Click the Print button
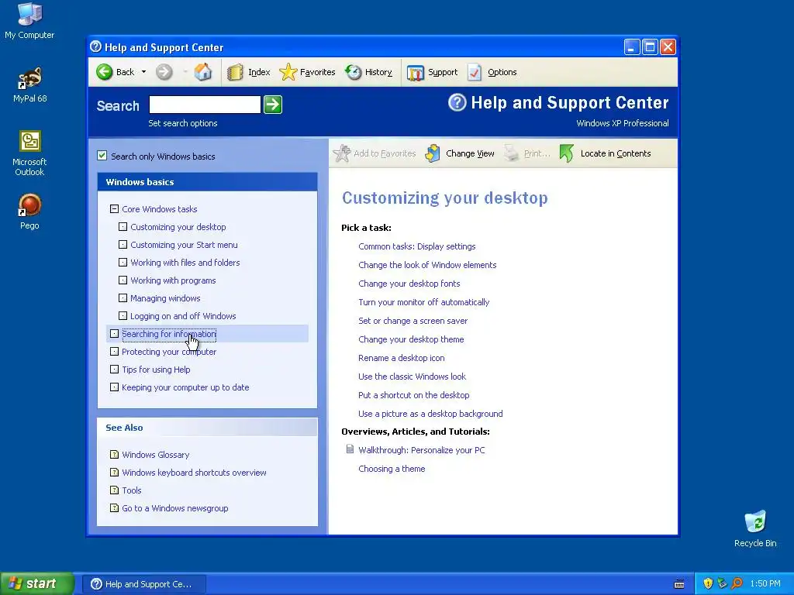794x595 pixels. (526, 153)
